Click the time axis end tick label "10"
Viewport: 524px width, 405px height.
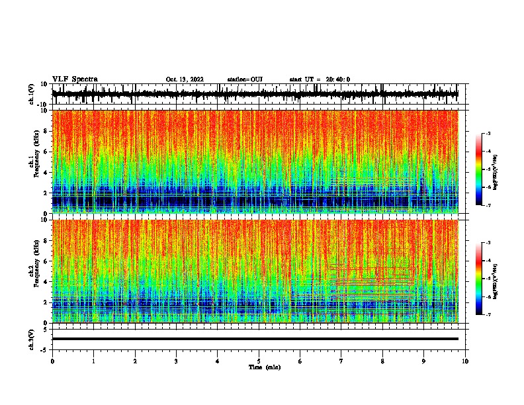[x=465, y=361]
